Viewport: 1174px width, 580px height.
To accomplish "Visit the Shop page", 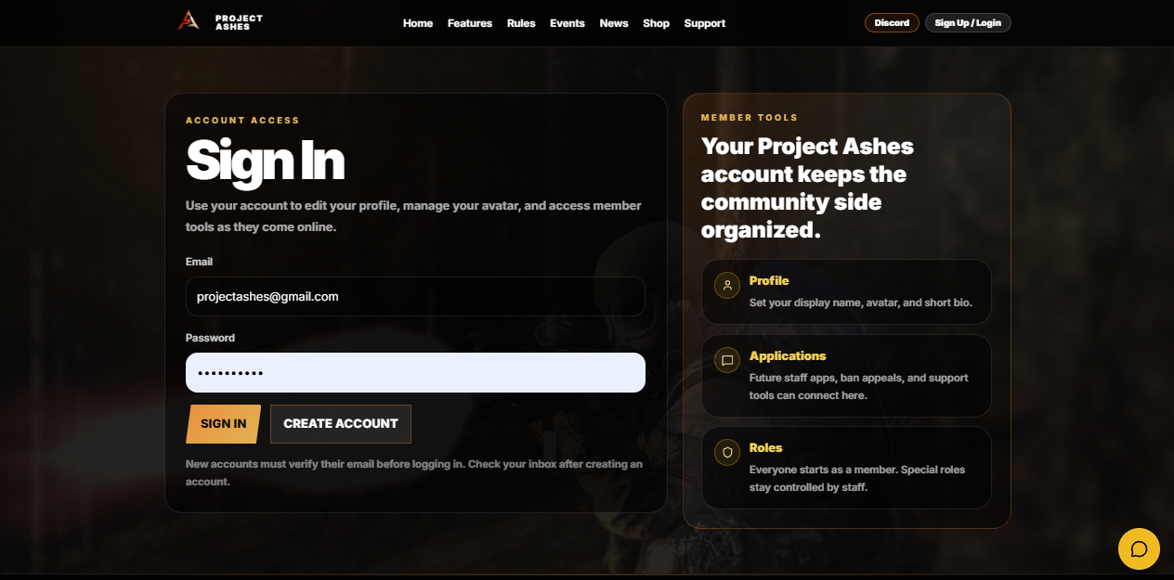I will click(x=656, y=23).
